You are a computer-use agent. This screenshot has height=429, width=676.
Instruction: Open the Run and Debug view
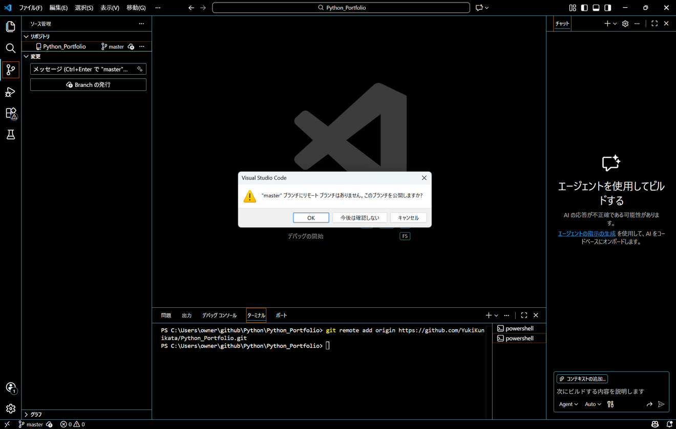coord(10,92)
